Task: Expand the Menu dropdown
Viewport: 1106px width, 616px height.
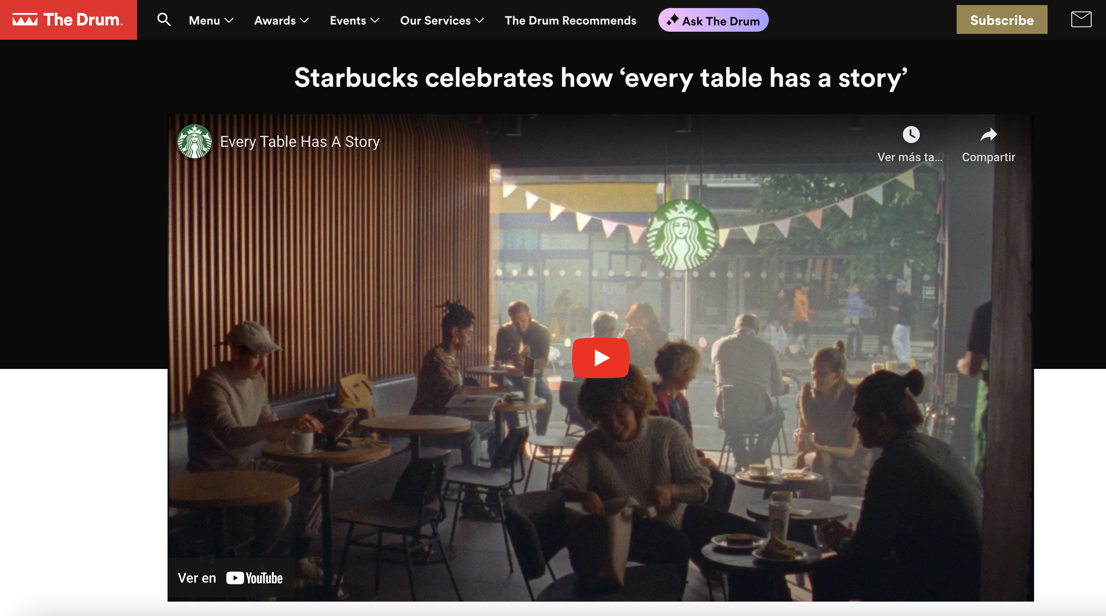Action: tap(211, 20)
